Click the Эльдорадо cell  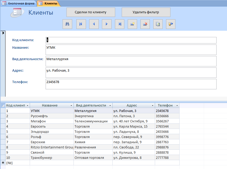tap(52, 132)
